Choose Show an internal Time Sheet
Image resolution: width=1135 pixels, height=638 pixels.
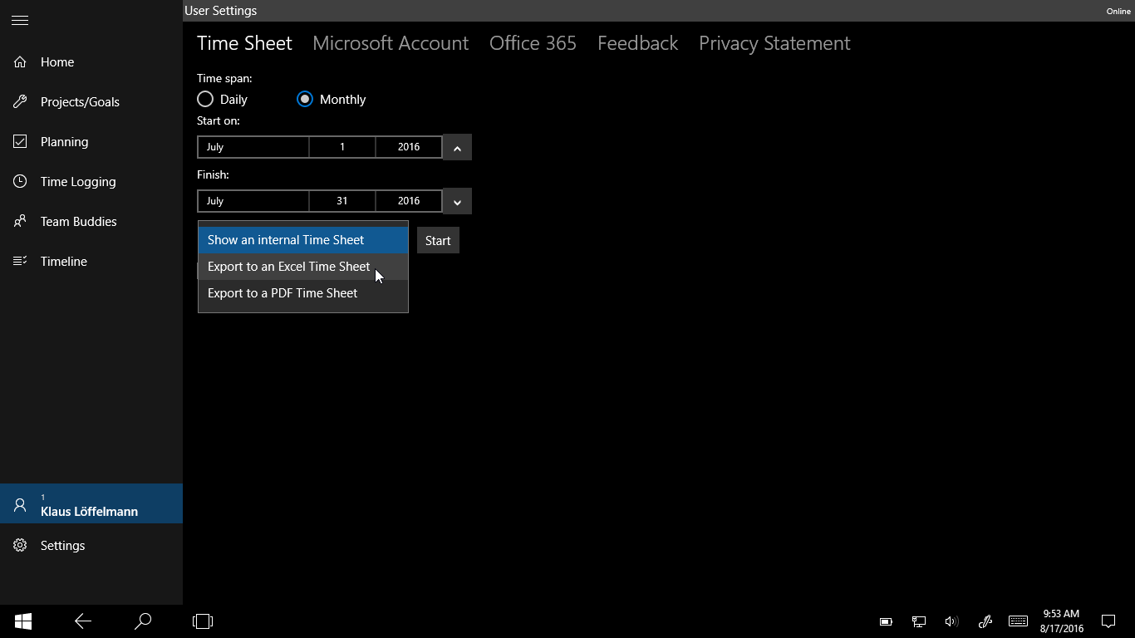[303, 240]
